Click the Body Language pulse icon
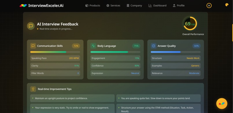The width and height of the screenshot is (233, 113). 93,46
